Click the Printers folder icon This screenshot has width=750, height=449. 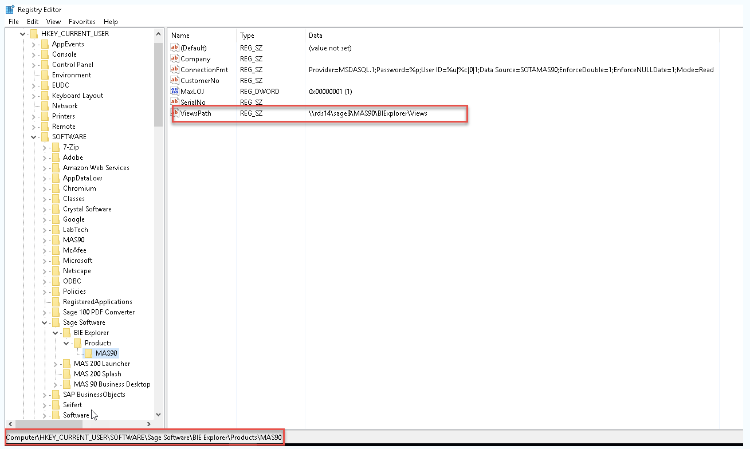tap(45, 116)
